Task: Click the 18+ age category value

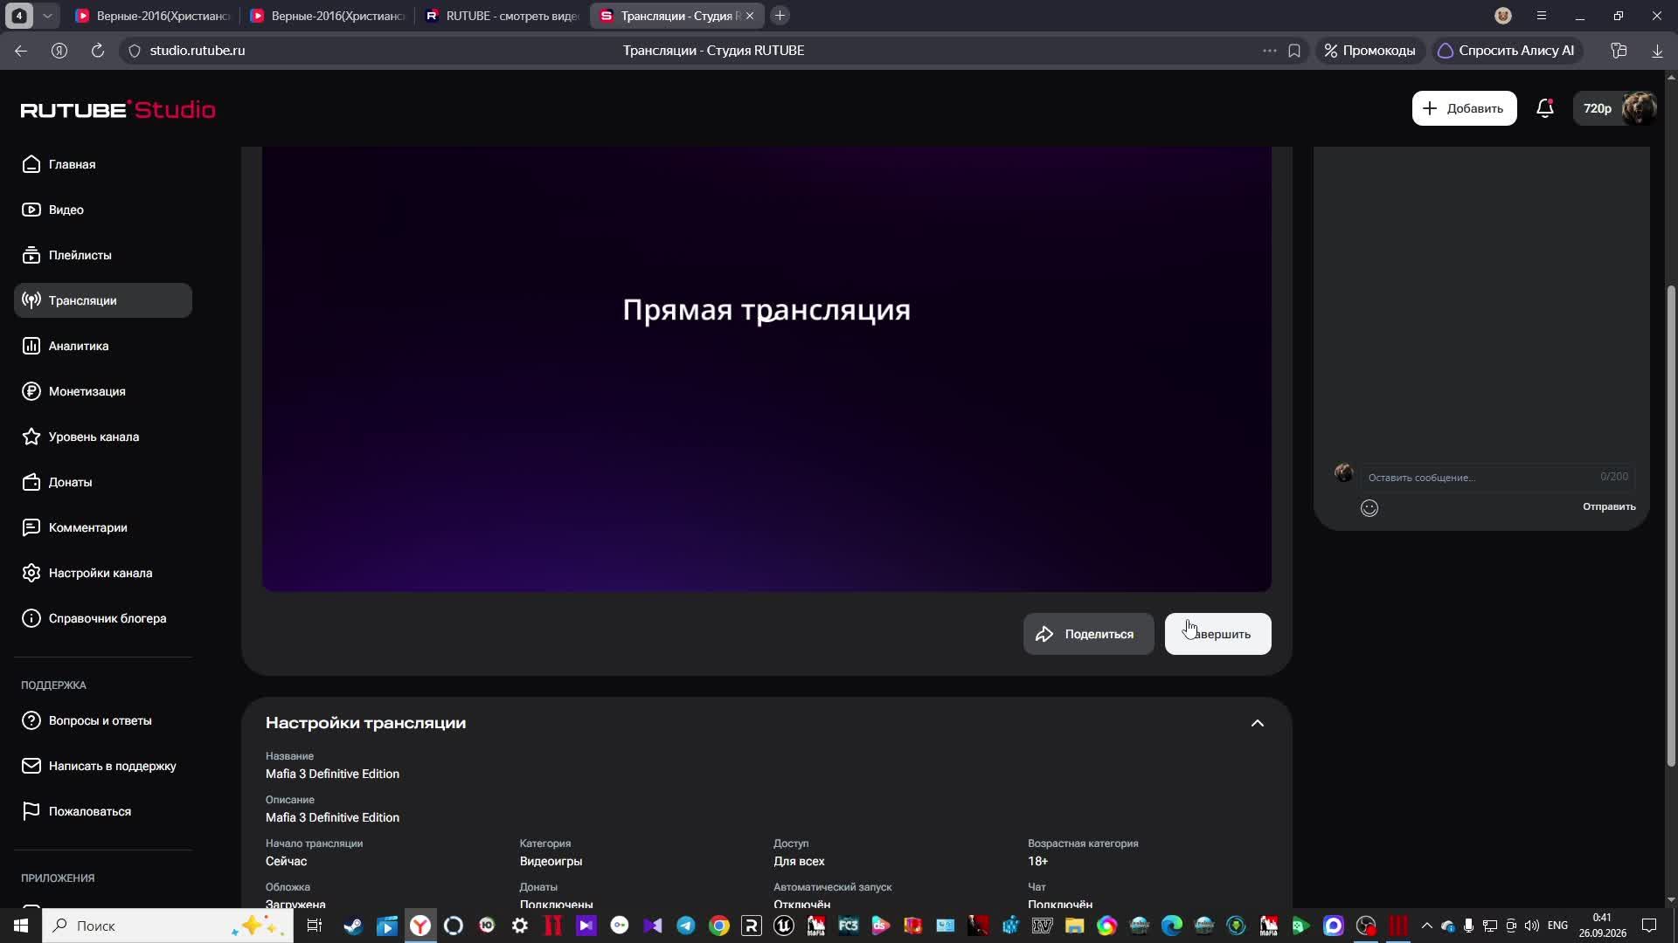Action: [1037, 861]
